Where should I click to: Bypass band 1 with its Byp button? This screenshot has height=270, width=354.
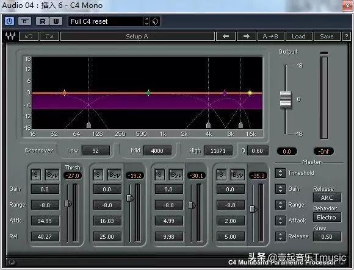[52, 175]
